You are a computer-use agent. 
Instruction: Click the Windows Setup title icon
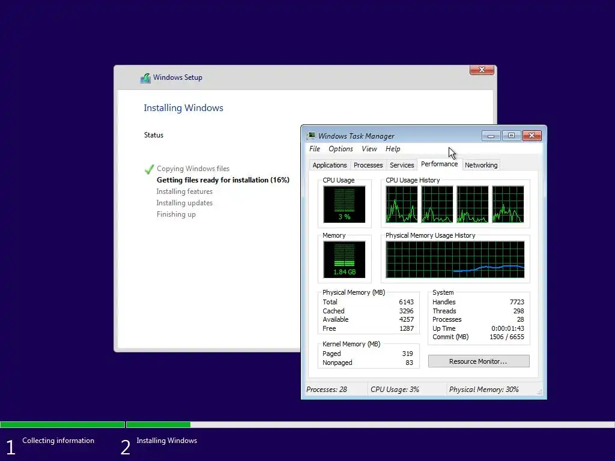[x=145, y=77]
